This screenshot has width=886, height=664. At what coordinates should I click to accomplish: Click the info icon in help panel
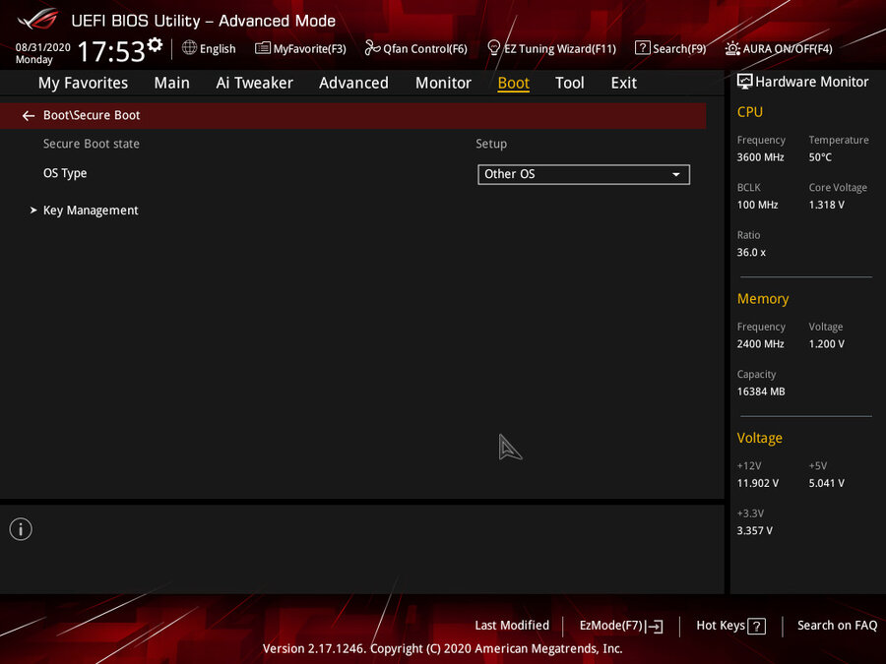21,529
